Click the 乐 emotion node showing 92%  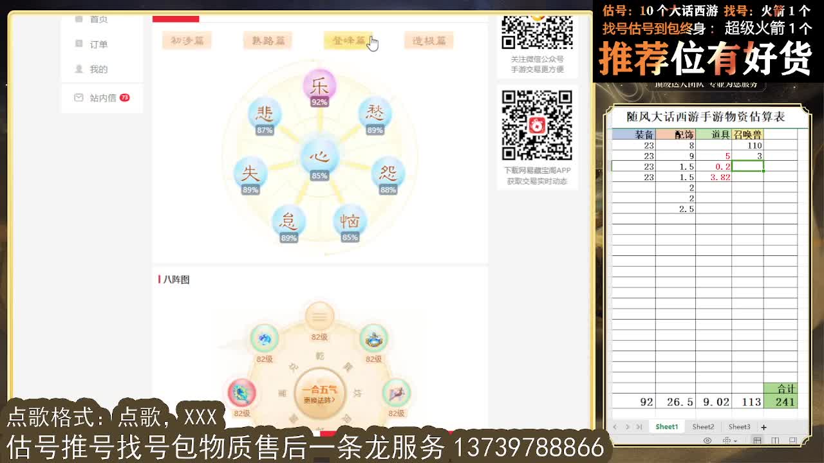tap(320, 85)
